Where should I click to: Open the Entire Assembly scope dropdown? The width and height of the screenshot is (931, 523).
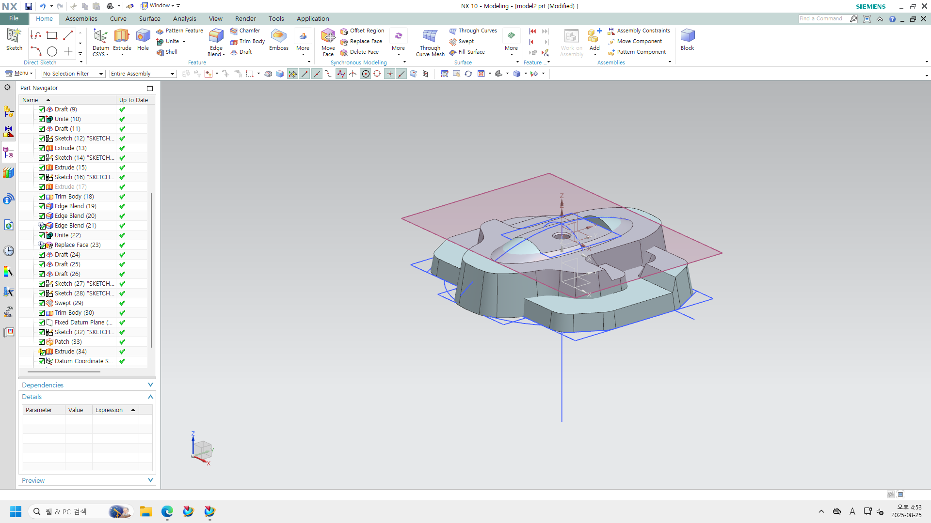tap(172, 74)
